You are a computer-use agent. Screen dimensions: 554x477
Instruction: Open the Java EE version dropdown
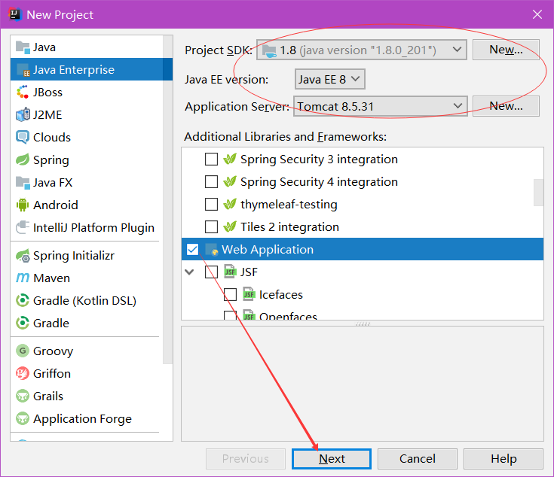tap(329, 79)
